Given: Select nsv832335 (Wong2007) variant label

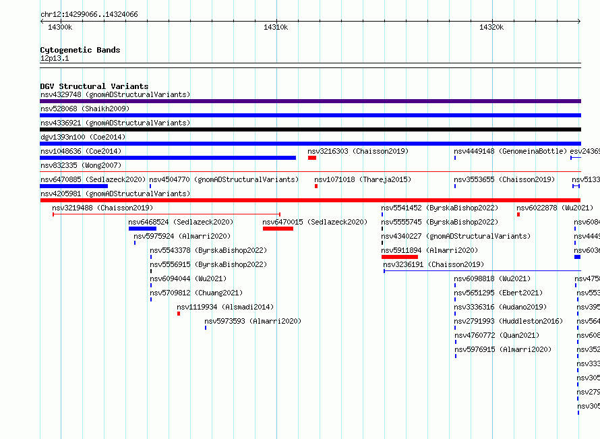Looking at the screenshot, I should click(x=81, y=165).
